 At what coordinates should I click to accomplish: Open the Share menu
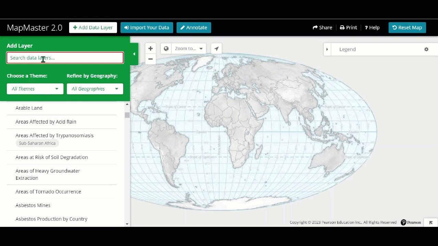pos(322,28)
